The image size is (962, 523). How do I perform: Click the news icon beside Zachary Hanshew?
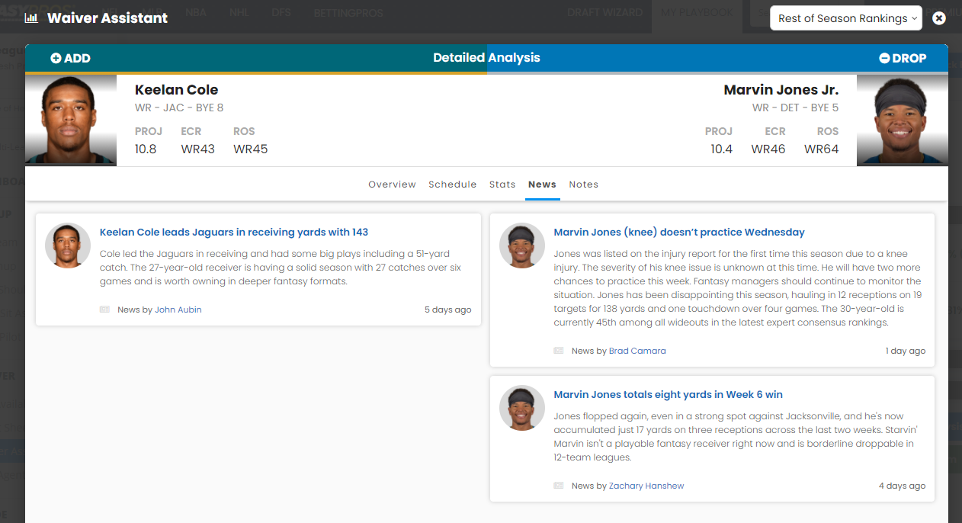coord(559,486)
